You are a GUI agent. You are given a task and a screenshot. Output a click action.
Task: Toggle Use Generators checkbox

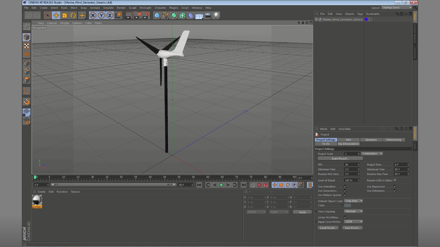coord(345,191)
